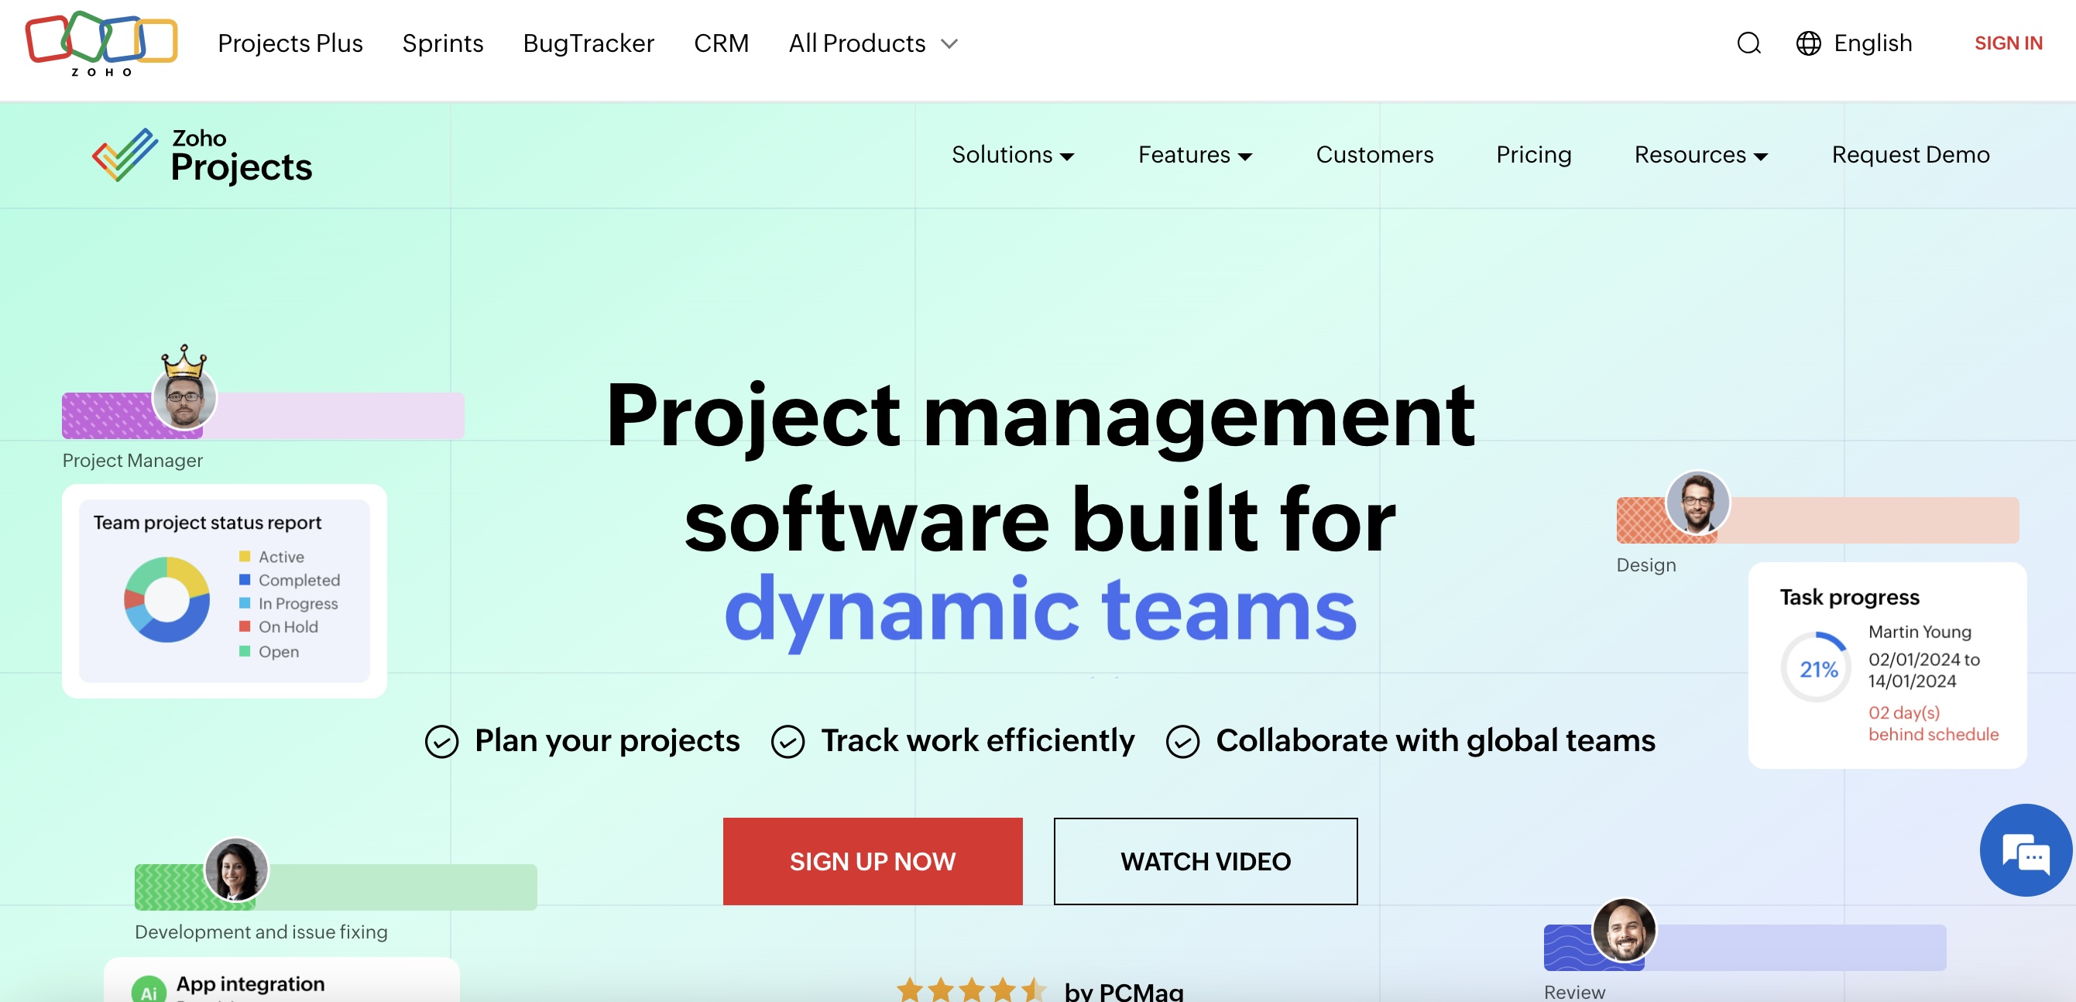The width and height of the screenshot is (2076, 1002).
Task: Open BugTracker from the top bar
Action: click(588, 43)
